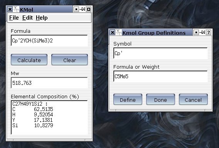Focus the Formula input field in KMol

(49, 40)
